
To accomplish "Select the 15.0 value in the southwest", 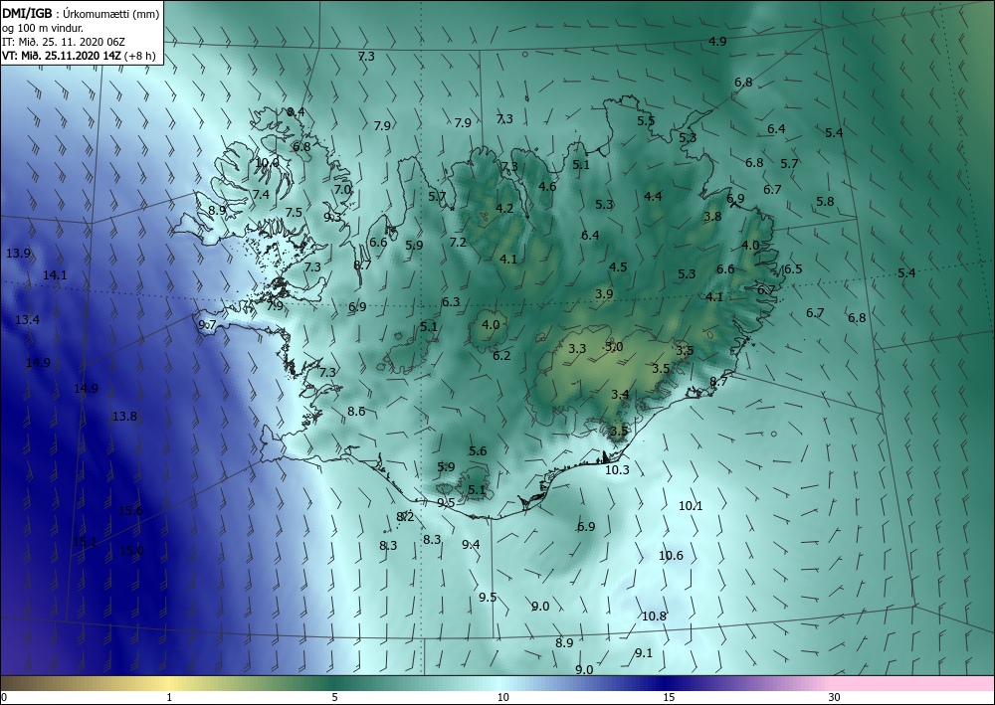I will pyautogui.click(x=131, y=550).
